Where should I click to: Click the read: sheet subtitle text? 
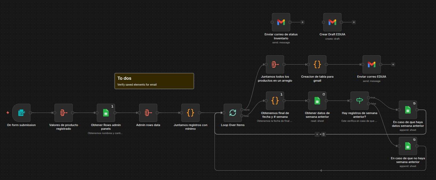pos(317,121)
